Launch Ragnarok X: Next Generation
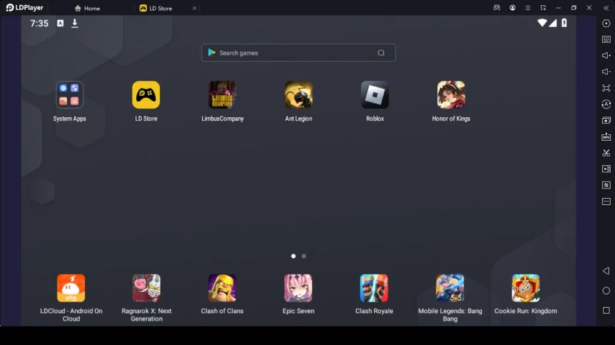 click(147, 288)
